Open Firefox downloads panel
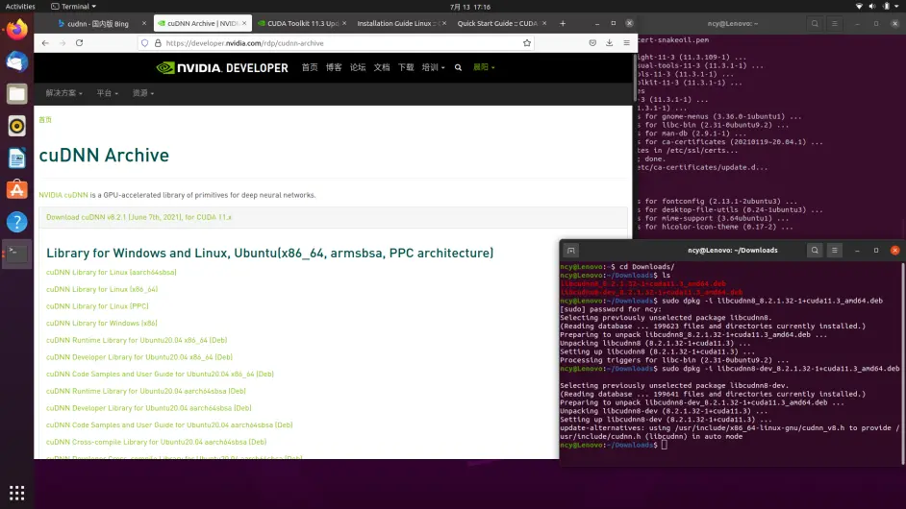 [x=609, y=42]
